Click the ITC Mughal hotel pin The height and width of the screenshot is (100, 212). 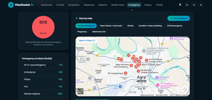tap(158, 85)
